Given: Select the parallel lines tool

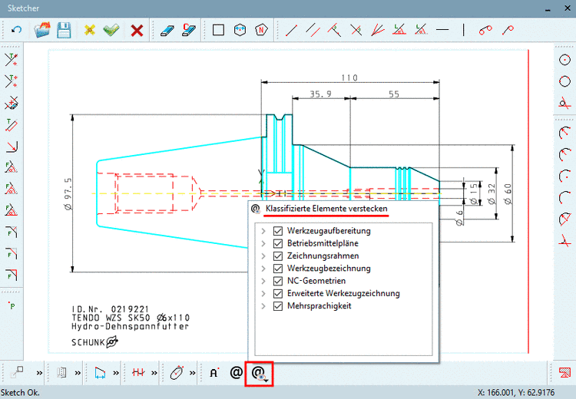Looking at the screenshot, I should click(313, 30).
